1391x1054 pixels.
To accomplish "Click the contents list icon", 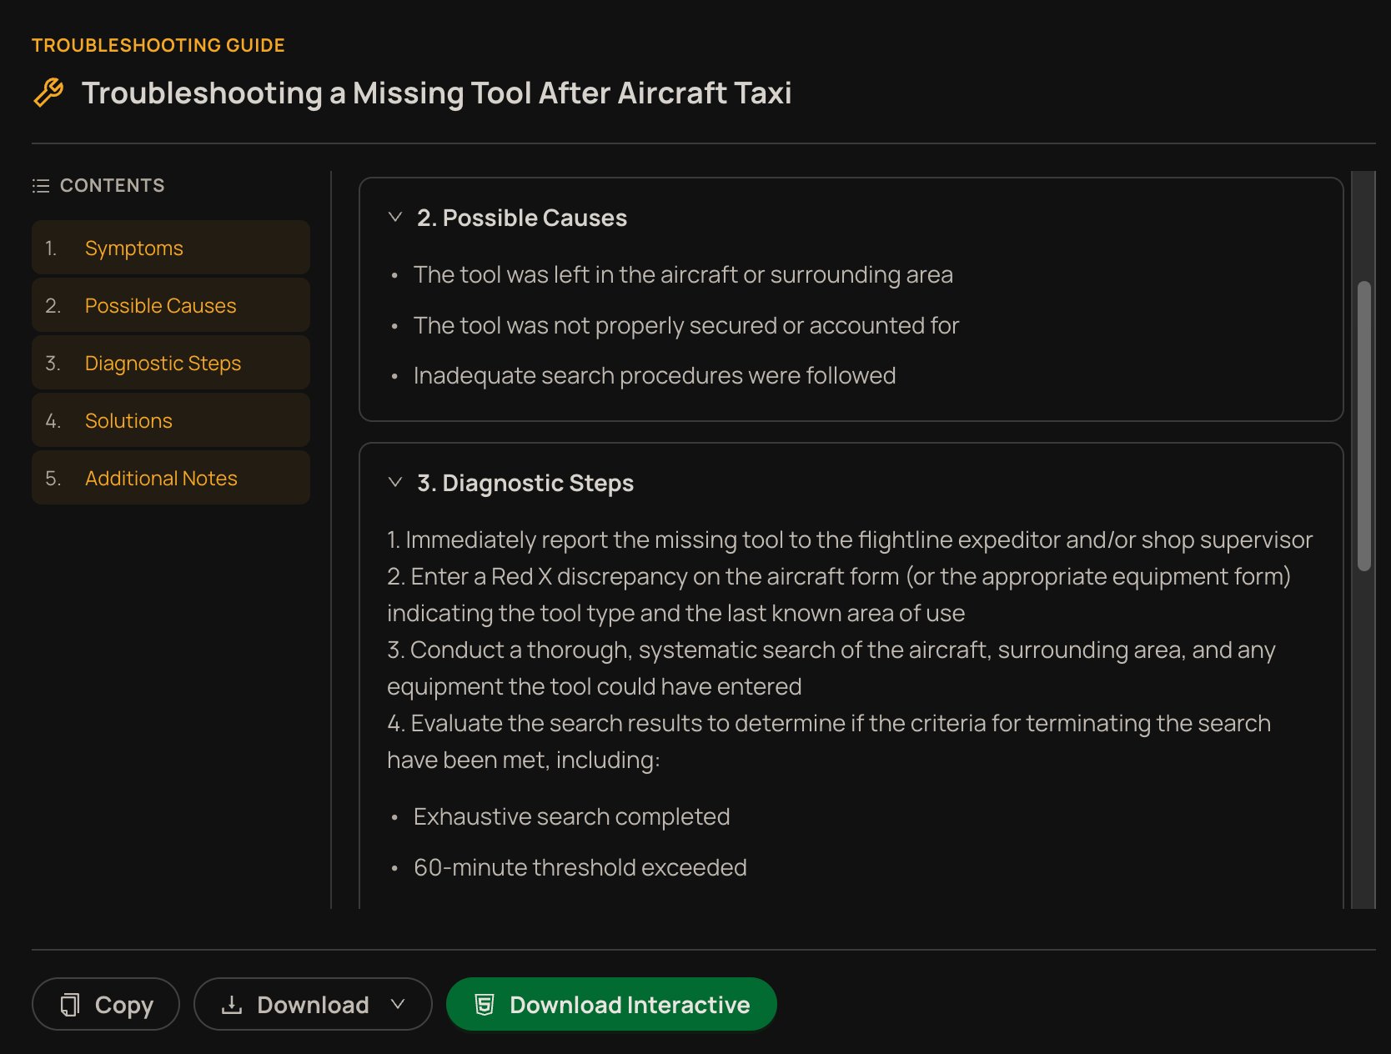I will (41, 186).
